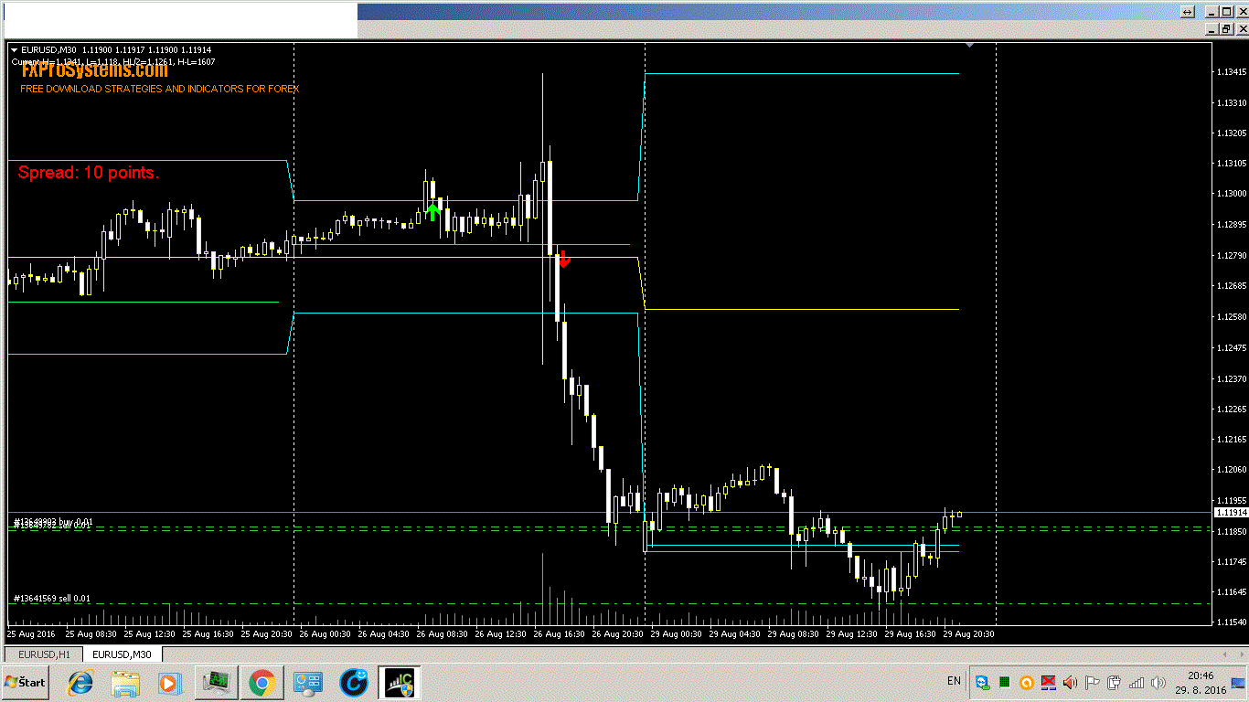This screenshot has width=1249, height=702.
Task: Click the power plug tray icon
Action: click(1115, 682)
